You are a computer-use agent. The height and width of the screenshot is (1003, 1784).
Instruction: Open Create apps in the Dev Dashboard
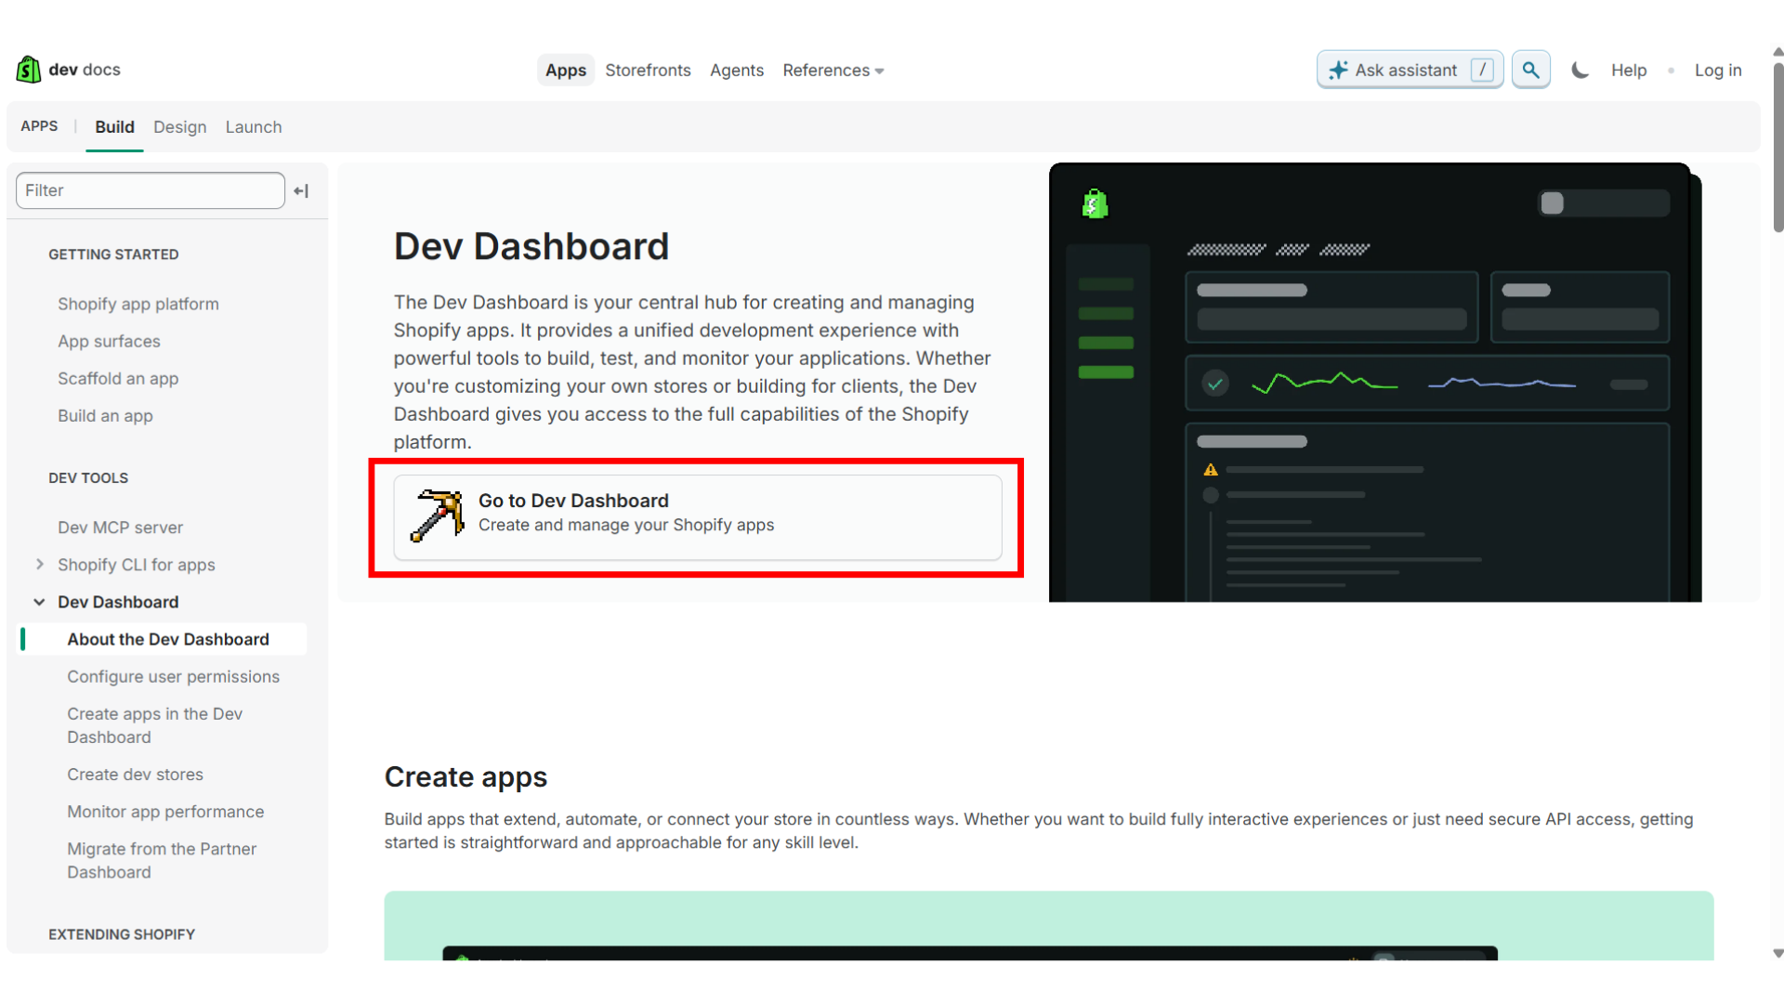155,725
